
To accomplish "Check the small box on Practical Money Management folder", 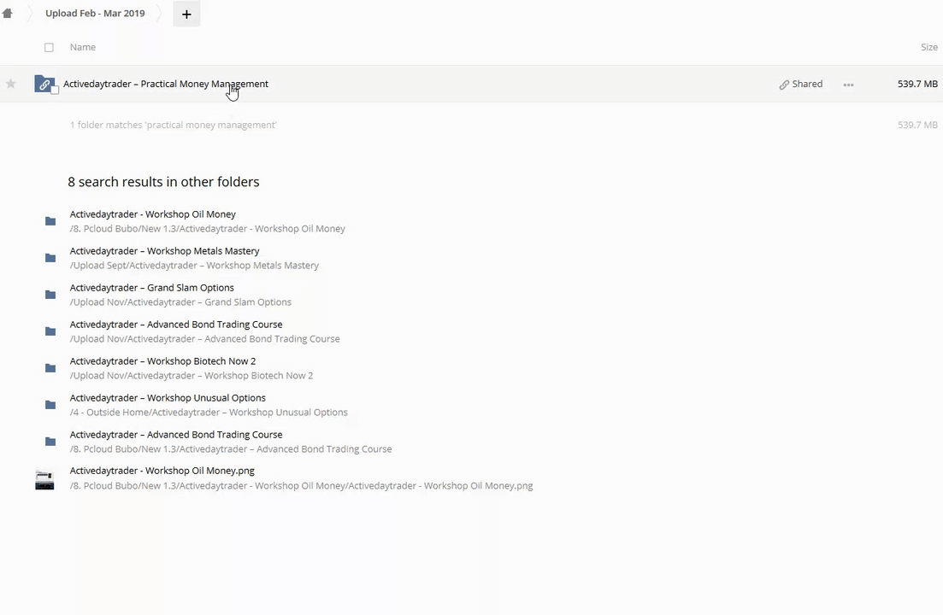I will click(55, 91).
